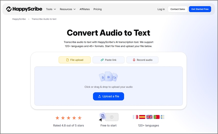Screen dimensions: 218x134
Task: Click the French flag icon
Action: (x=135, y=117)
